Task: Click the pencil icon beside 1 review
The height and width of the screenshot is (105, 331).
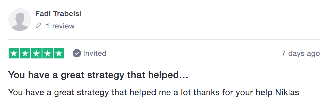Action: click(39, 26)
